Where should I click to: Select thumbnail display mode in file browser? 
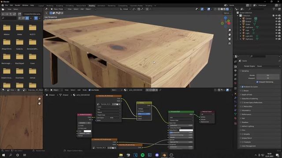coord(27,18)
